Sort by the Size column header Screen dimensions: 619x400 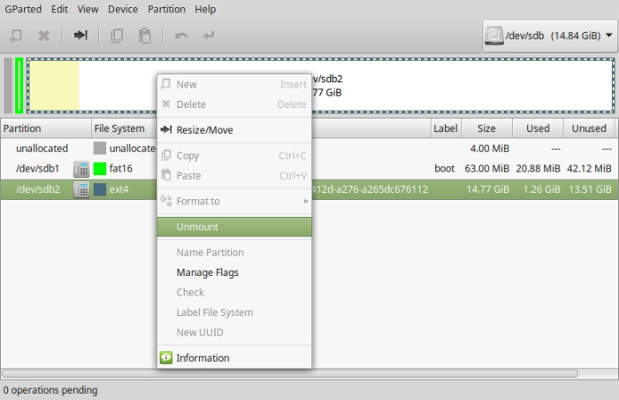coord(486,128)
